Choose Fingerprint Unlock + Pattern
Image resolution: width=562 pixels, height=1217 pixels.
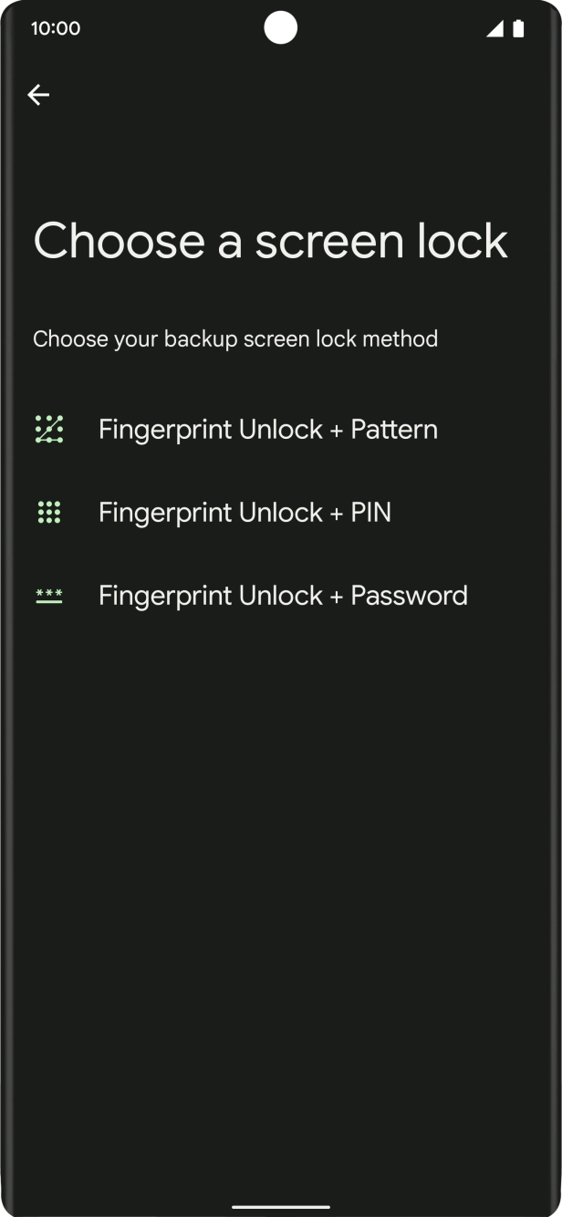tap(267, 428)
